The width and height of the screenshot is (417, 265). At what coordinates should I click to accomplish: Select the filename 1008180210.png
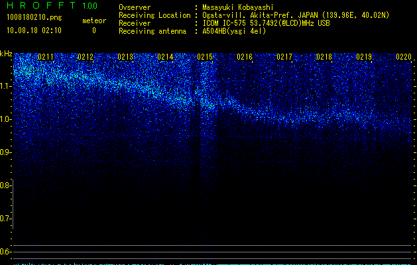point(34,18)
